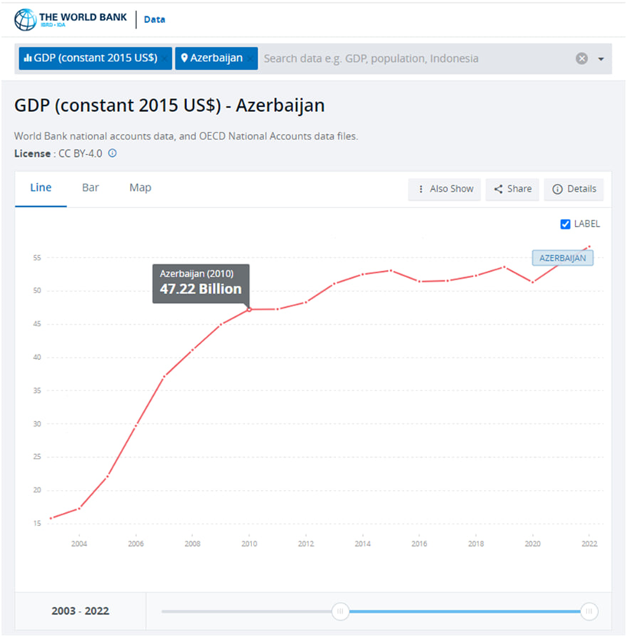Click the World Bank logo
The width and height of the screenshot is (627, 637).
(70, 19)
